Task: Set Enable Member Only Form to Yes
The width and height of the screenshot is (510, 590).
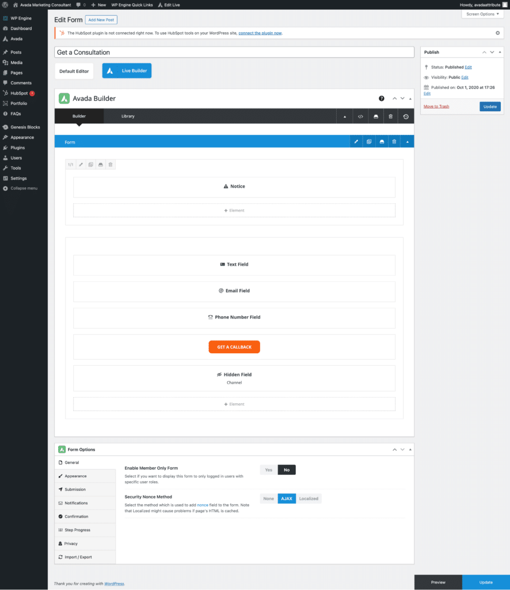Action: pos(268,470)
